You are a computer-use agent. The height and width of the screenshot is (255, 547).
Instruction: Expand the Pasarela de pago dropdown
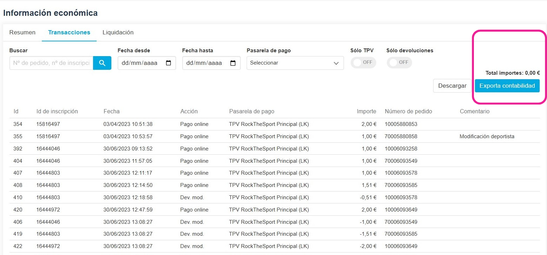[x=295, y=63]
